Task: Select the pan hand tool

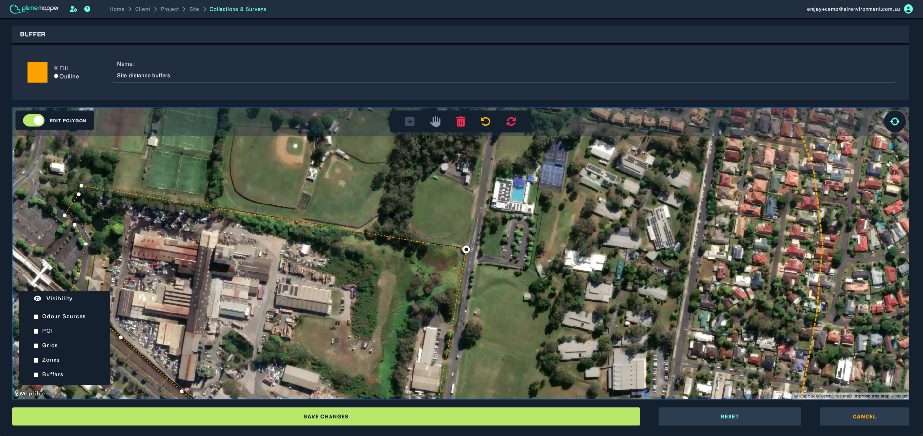Action: click(x=435, y=122)
